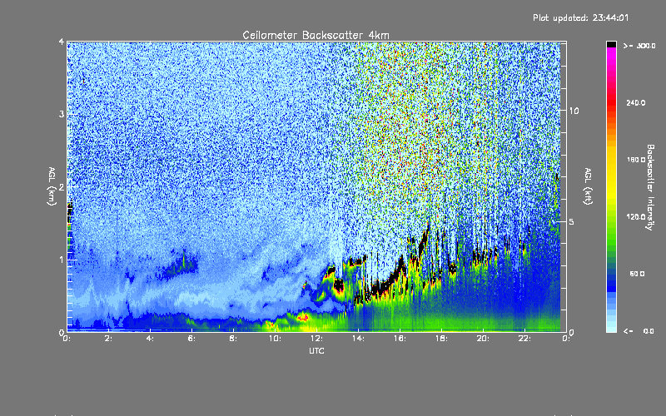
Task: Click the "Plot updated: 23:44:01" timestamp
Action: tap(580, 17)
